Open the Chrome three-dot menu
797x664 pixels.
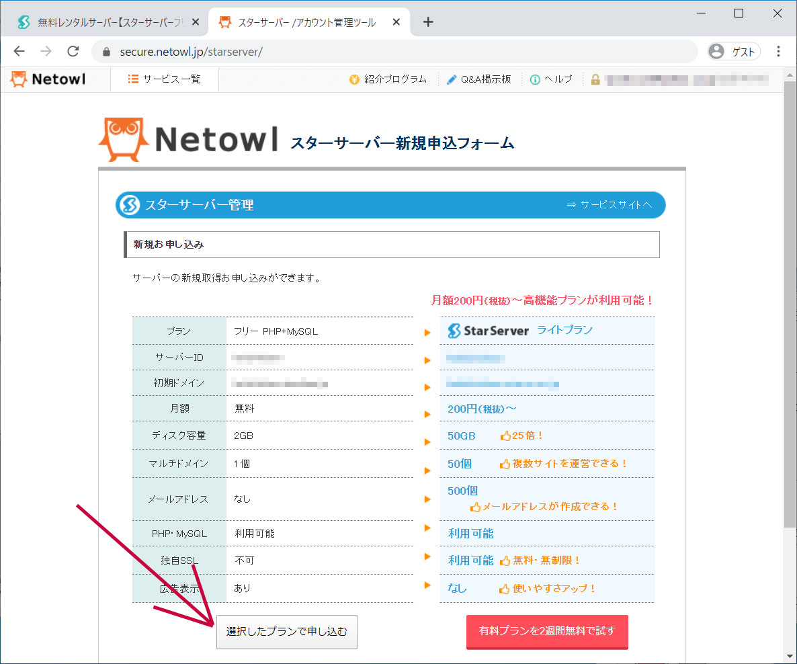(x=778, y=51)
